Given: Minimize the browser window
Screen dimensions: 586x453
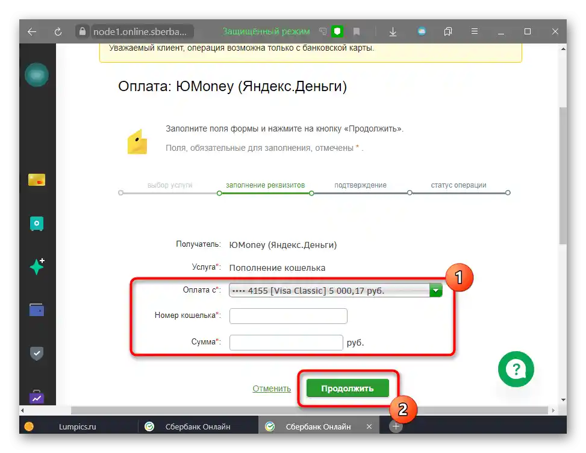Looking at the screenshot, I should [501, 34].
